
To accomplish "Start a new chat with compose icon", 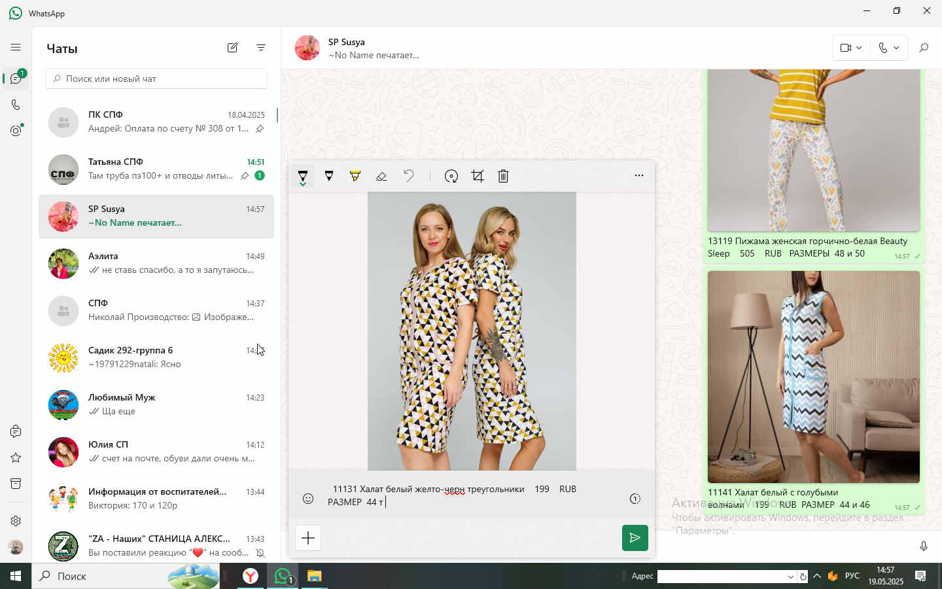I will 232,48.
